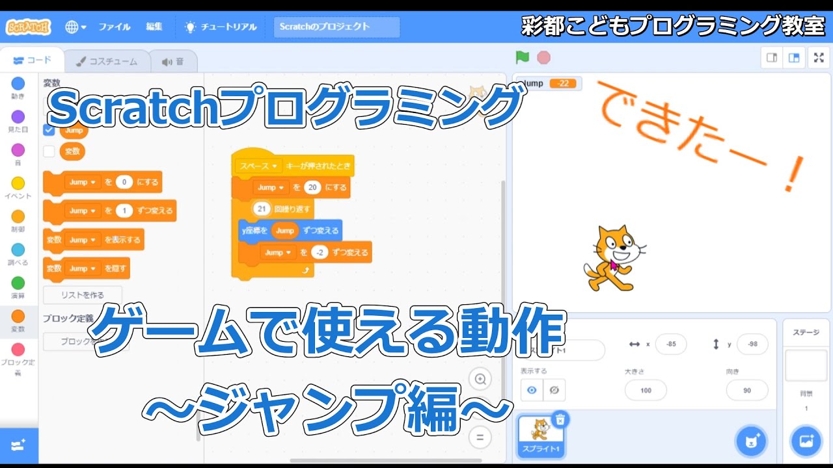Click the green flag to run
Image resolution: width=833 pixels, height=468 pixels.
pos(522,57)
